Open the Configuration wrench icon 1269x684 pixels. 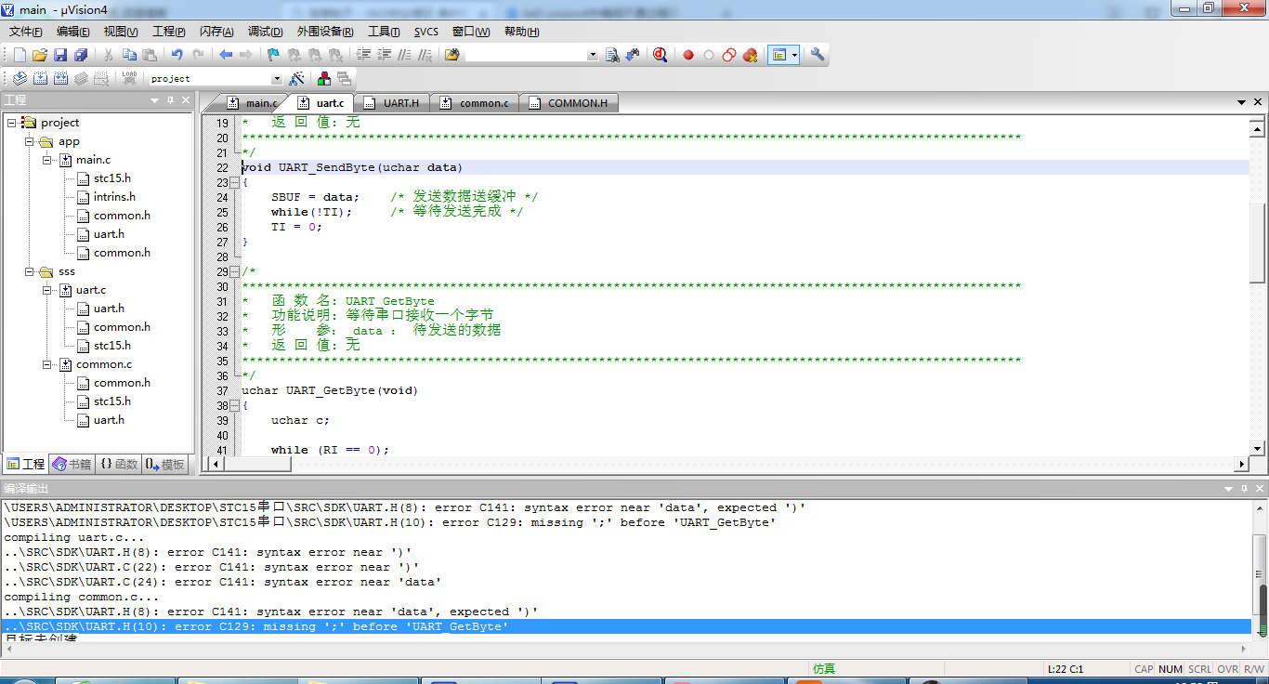818,56
